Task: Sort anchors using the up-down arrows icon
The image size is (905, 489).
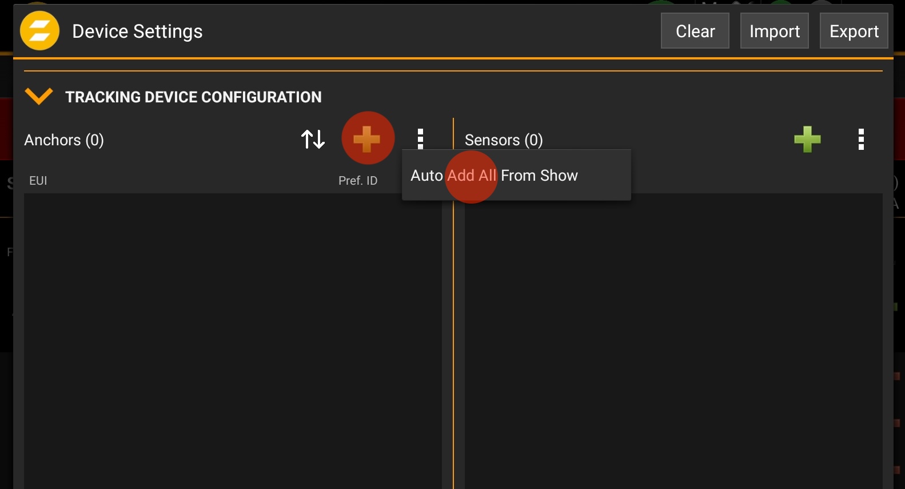Action: click(313, 139)
